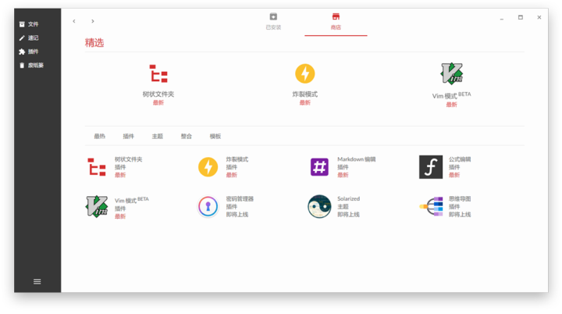Click 最新 label under 公式编辑
562x314 pixels.
tap(454, 175)
